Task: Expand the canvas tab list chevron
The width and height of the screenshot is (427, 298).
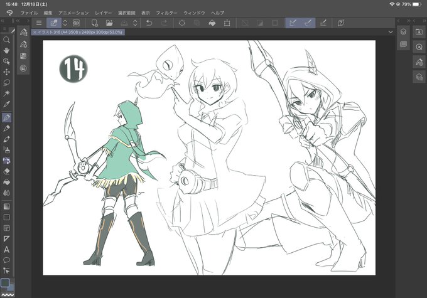Action: click(391, 32)
